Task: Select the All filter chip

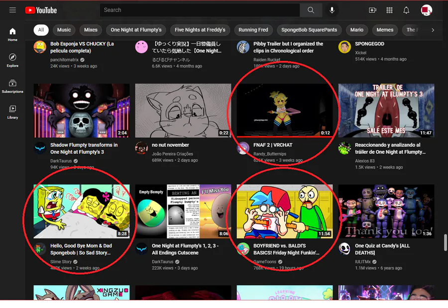Action: [x=41, y=30]
